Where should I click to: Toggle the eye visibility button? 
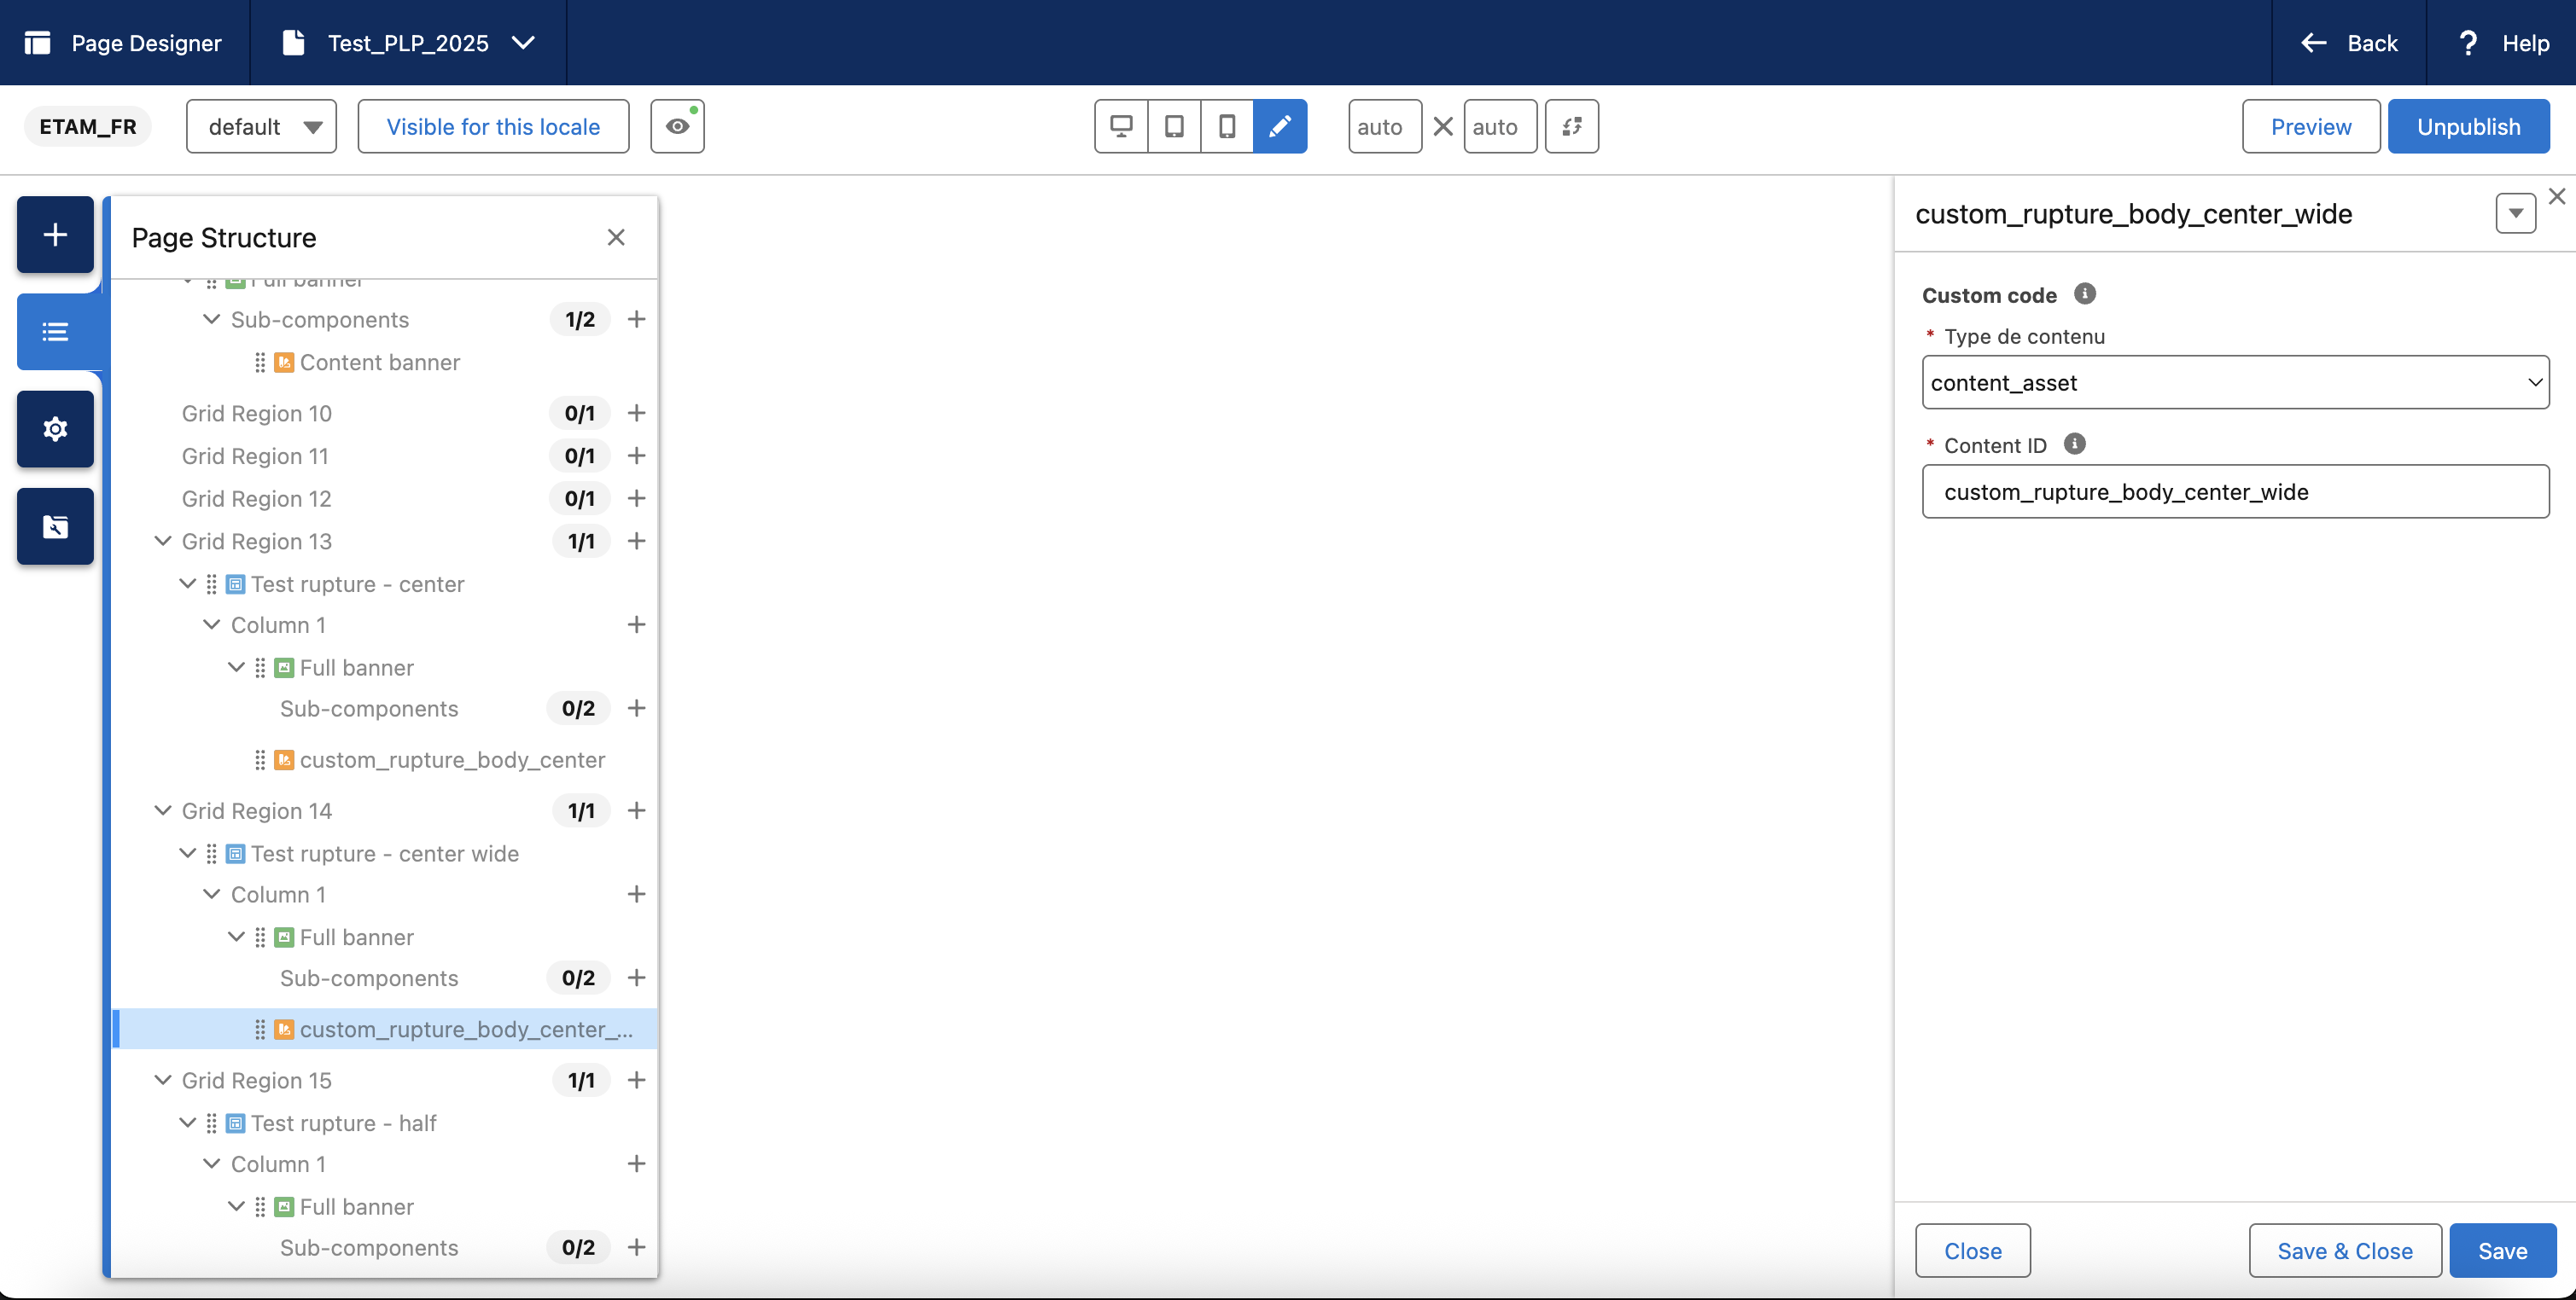[x=677, y=127]
